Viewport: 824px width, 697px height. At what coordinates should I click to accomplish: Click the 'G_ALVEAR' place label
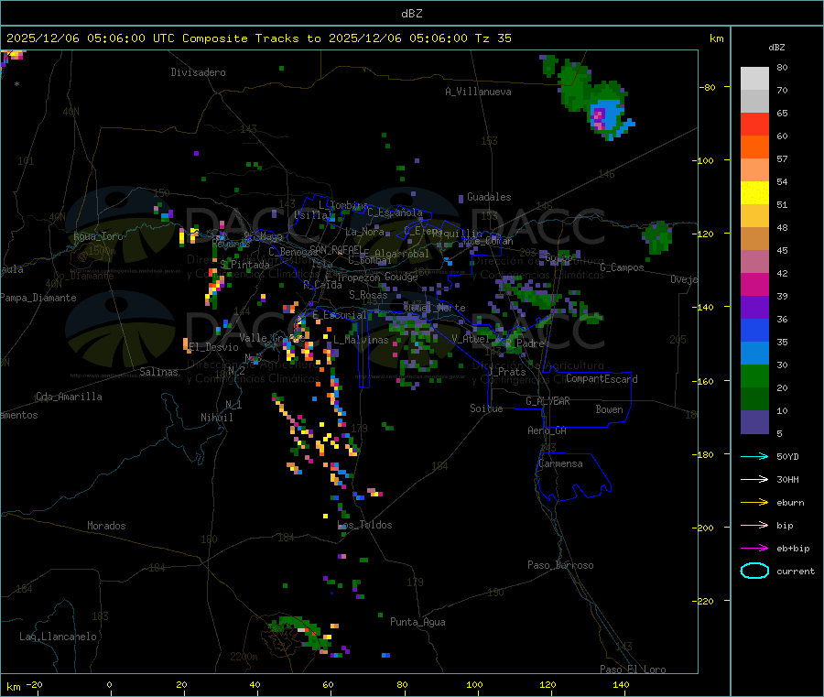click(x=548, y=401)
